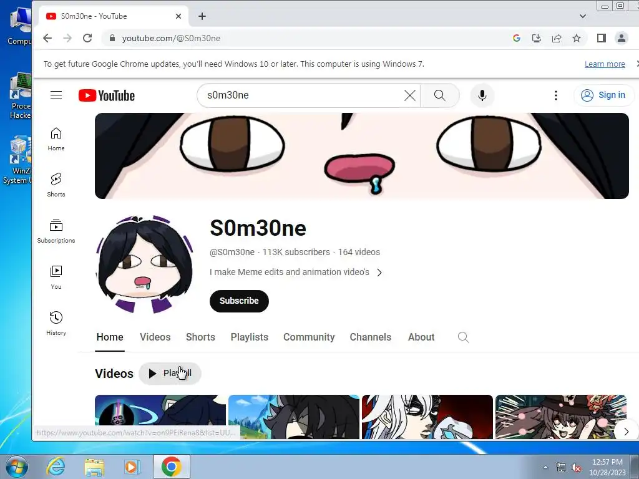This screenshot has height=479, width=639.
Task: Click the Play all button
Action: tap(170, 374)
